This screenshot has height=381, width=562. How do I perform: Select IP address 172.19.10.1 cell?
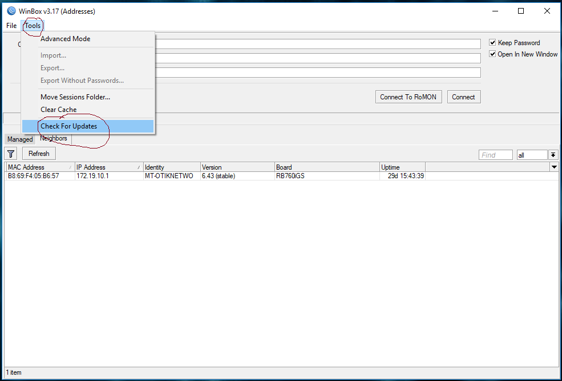tap(109, 176)
